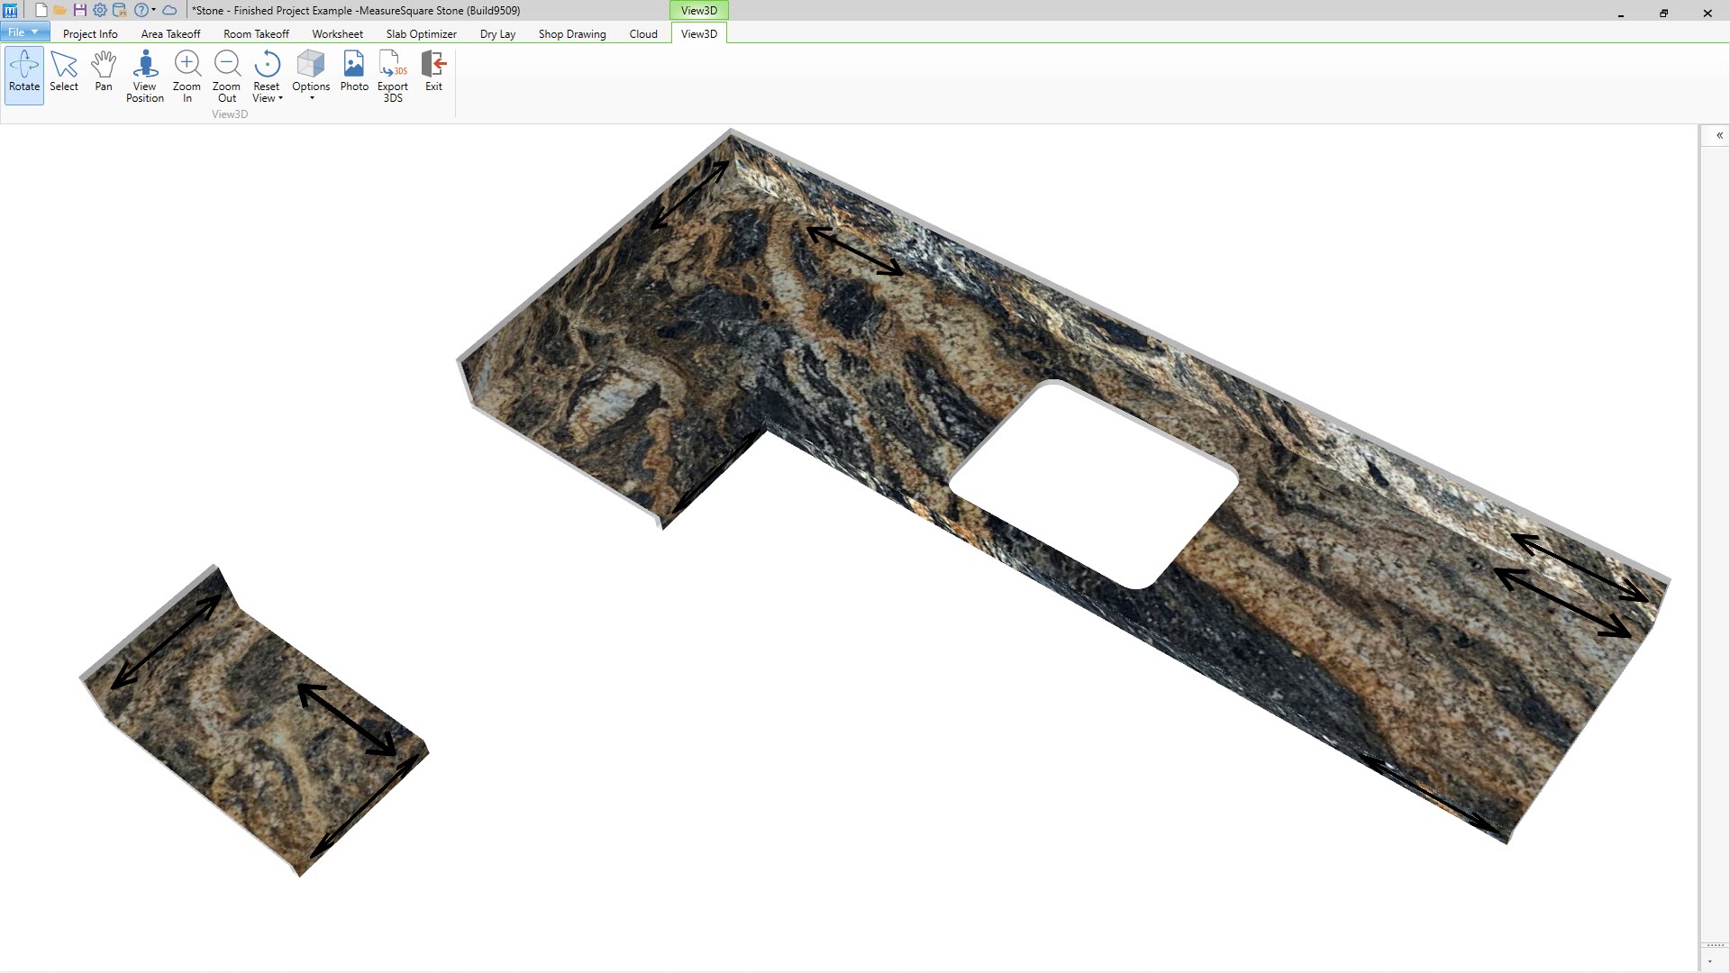Switch to the Slab Optimizer tab
The width and height of the screenshot is (1730, 973).
[421, 34]
